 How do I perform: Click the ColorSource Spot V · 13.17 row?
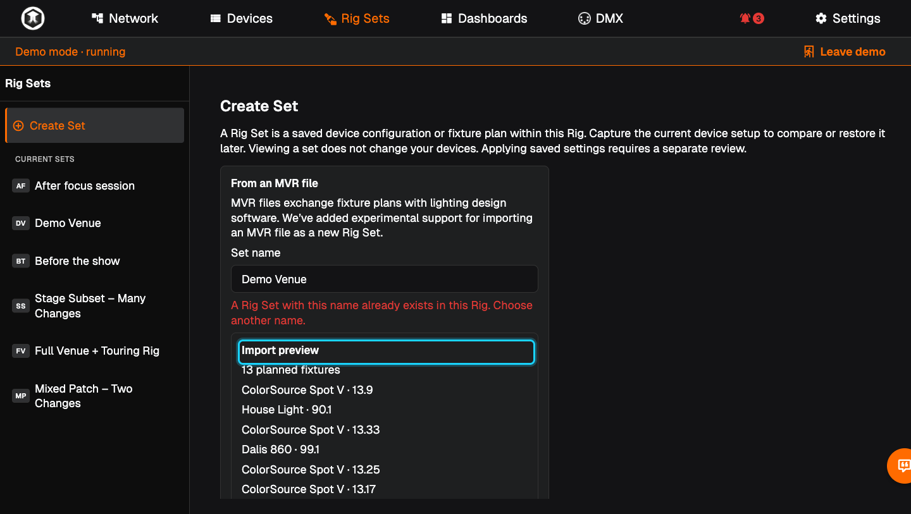309,489
